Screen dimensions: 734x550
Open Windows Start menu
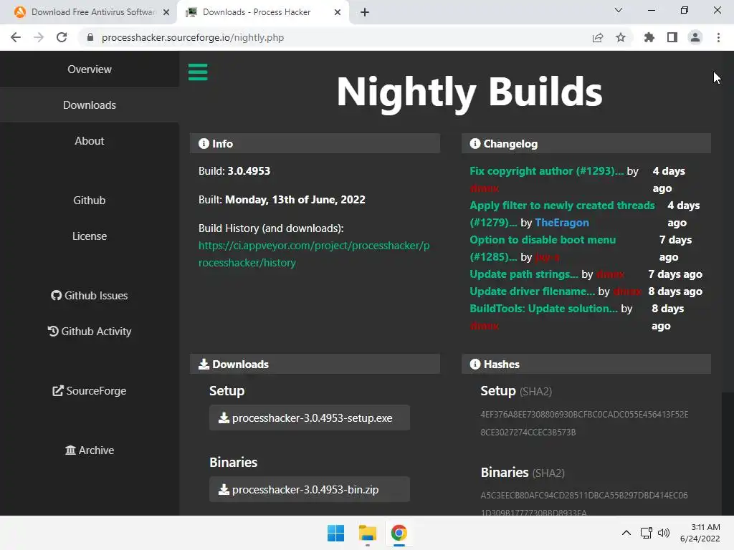click(x=335, y=533)
